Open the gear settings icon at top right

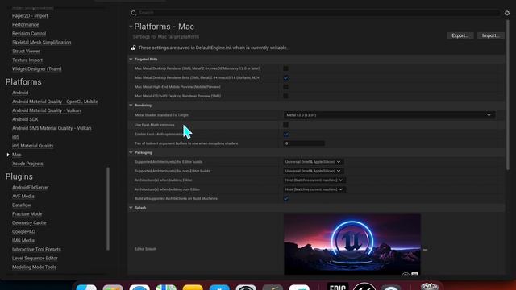[507, 13]
